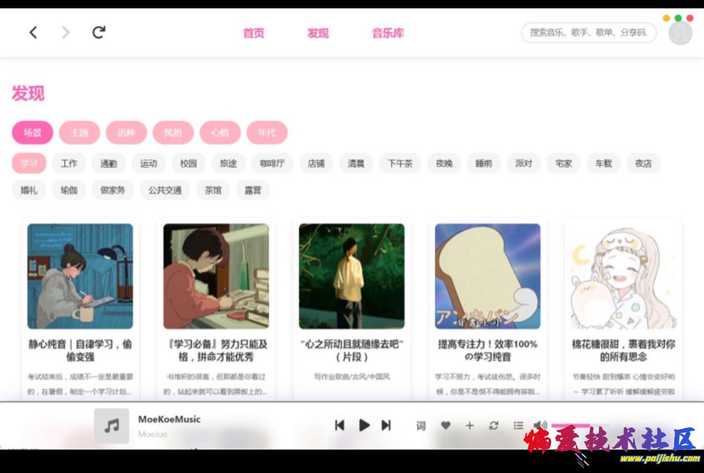Select the 心情 category filter
Viewport: 704px width, 473px height.
pyautogui.click(x=220, y=133)
